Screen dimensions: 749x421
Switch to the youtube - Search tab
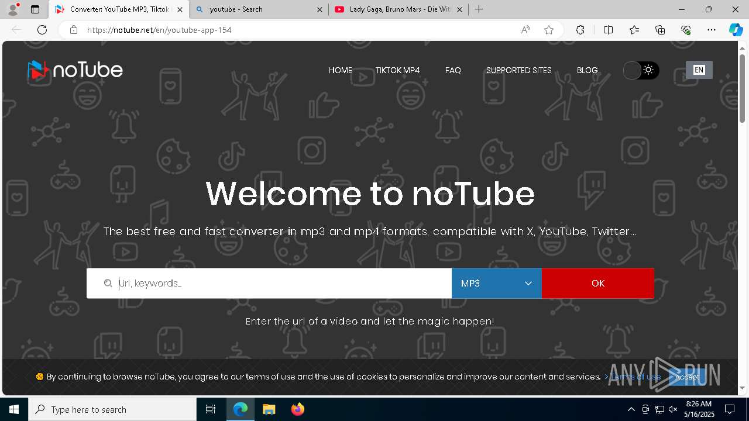[260, 9]
